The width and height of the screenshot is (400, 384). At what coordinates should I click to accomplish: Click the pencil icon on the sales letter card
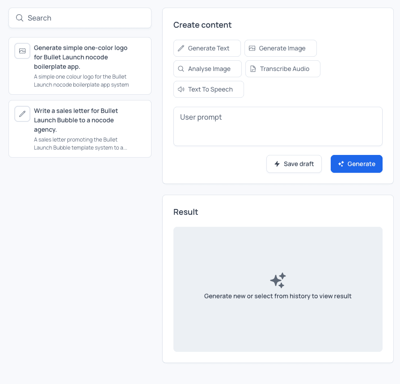(x=22, y=113)
